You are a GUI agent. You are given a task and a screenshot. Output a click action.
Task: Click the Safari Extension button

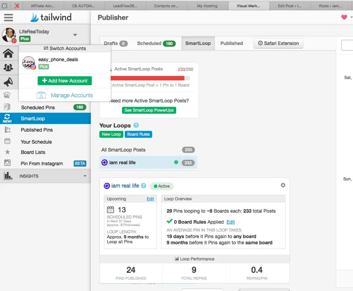pos(279,43)
